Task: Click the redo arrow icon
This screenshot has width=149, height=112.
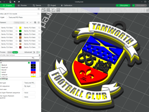Action: [19, 2]
